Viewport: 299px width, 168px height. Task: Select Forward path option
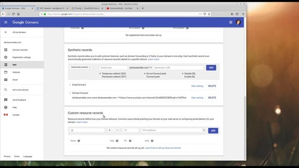pyautogui.click(x=144, y=77)
